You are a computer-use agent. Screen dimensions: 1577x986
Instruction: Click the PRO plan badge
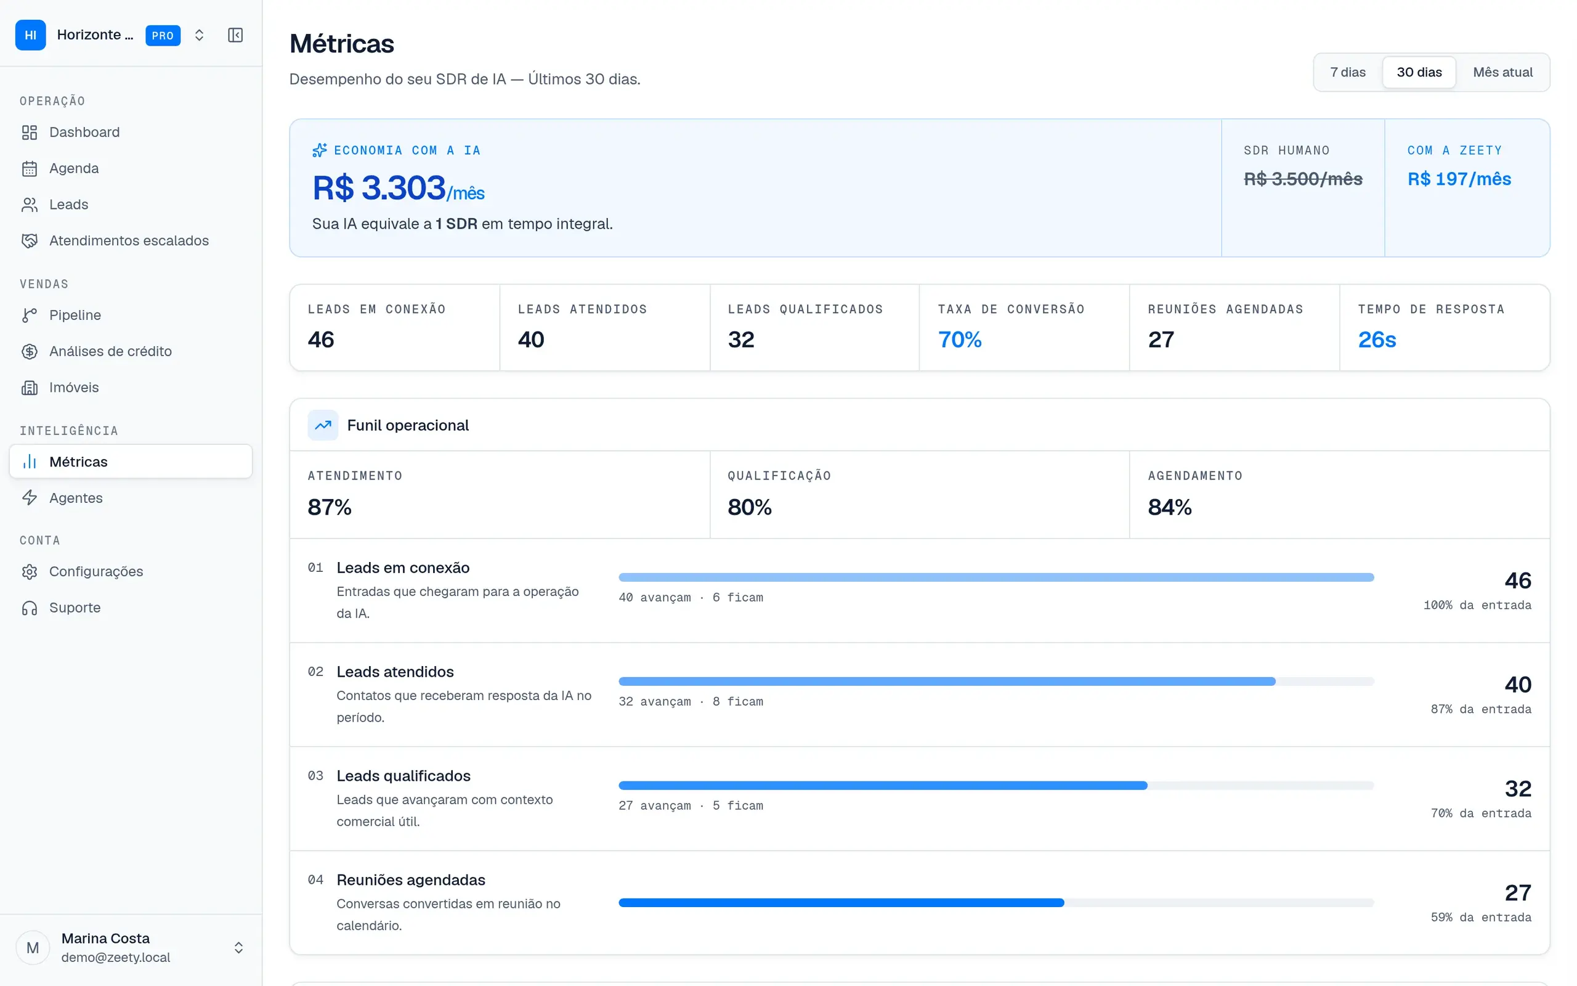point(163,36)
